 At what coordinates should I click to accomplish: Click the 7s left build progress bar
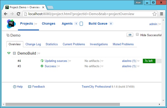(152, 61)
